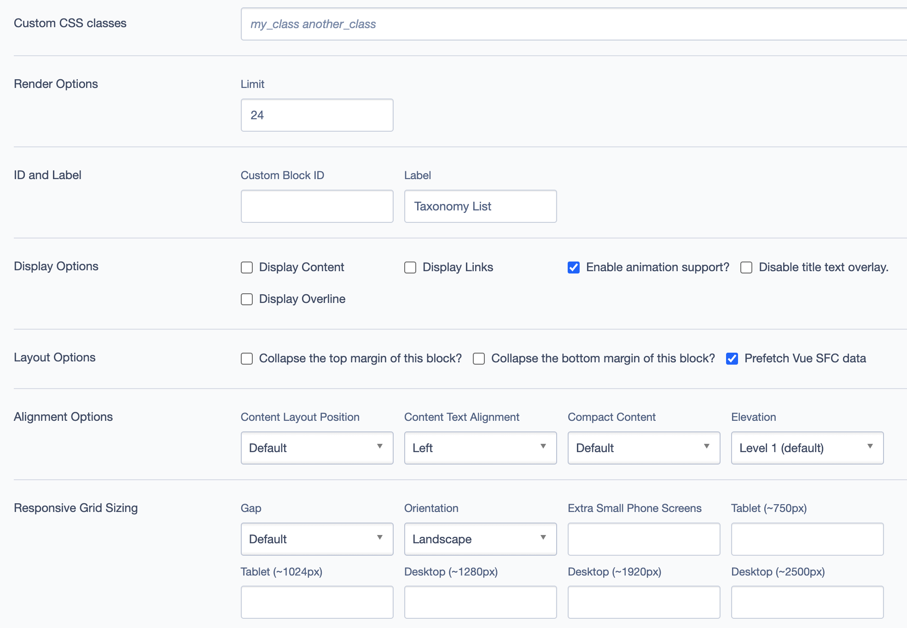Toggle Disable title text overlay checkbox

tap(746, 267)
